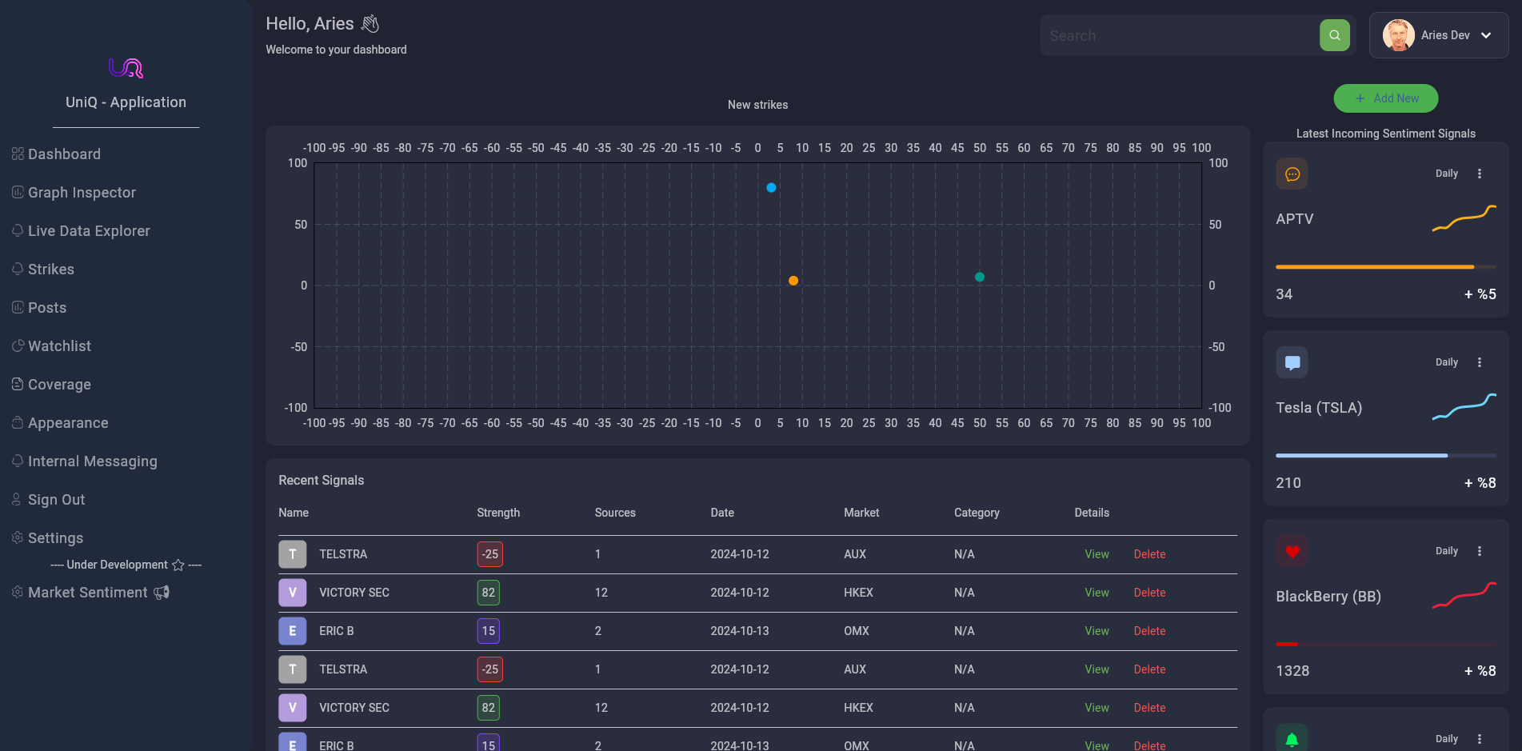Viewport: 1522px width, 751px height.
Task: Click the Strength column header
Action: tap(498, 513)
